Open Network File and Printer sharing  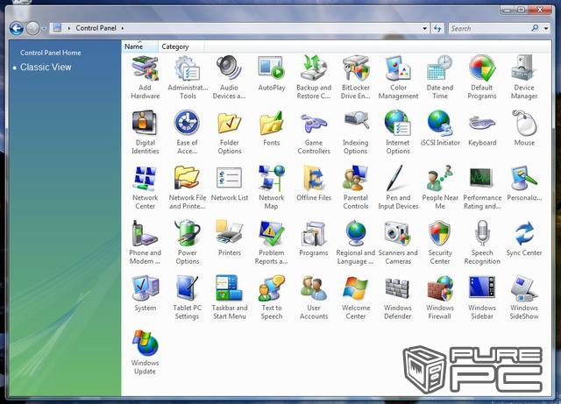pos(187,188)
